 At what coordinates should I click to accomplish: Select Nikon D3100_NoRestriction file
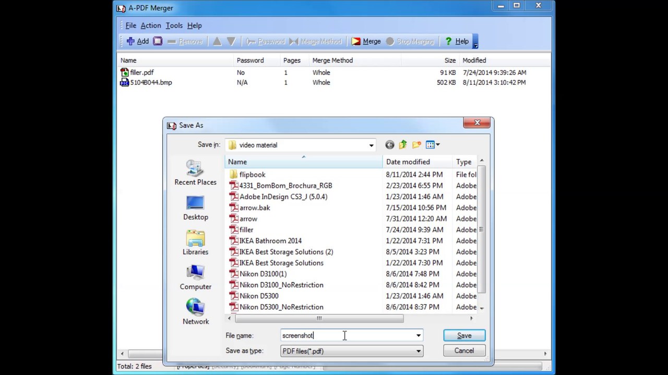[276, 285]
